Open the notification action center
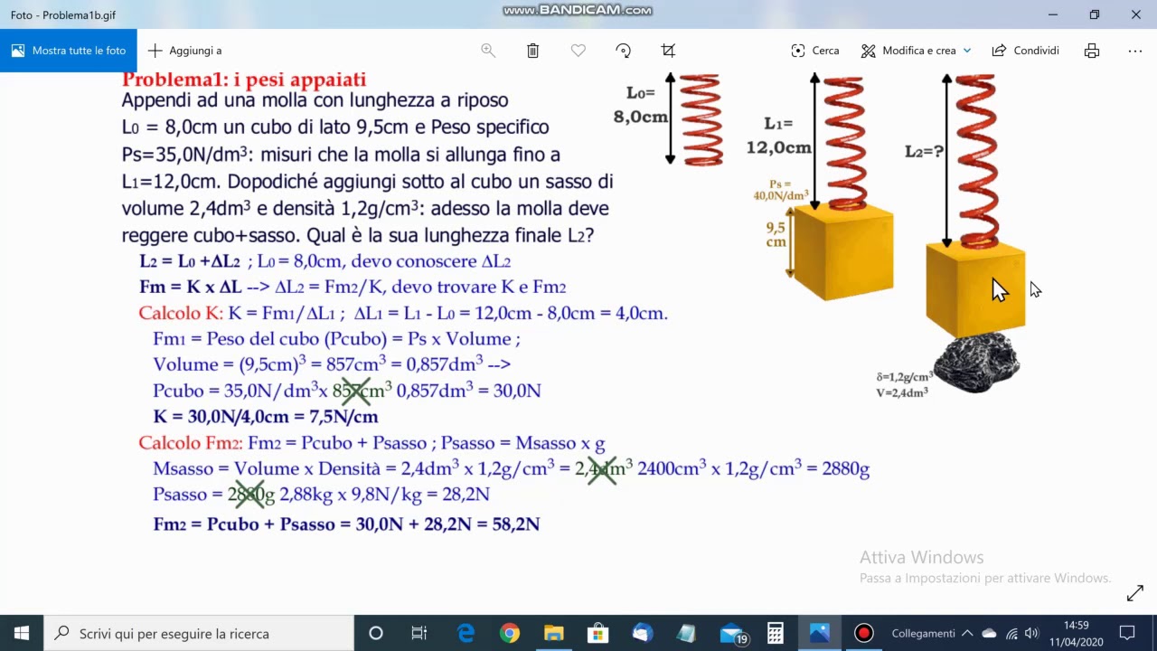1157x651 pixels. point(1127,633)
